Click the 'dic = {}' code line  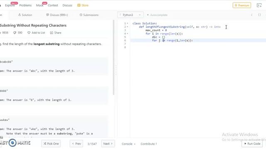click(x=158, y=37)
